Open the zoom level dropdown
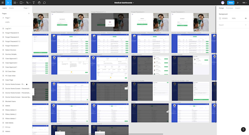The image size is (249, 135). [245, 3]
